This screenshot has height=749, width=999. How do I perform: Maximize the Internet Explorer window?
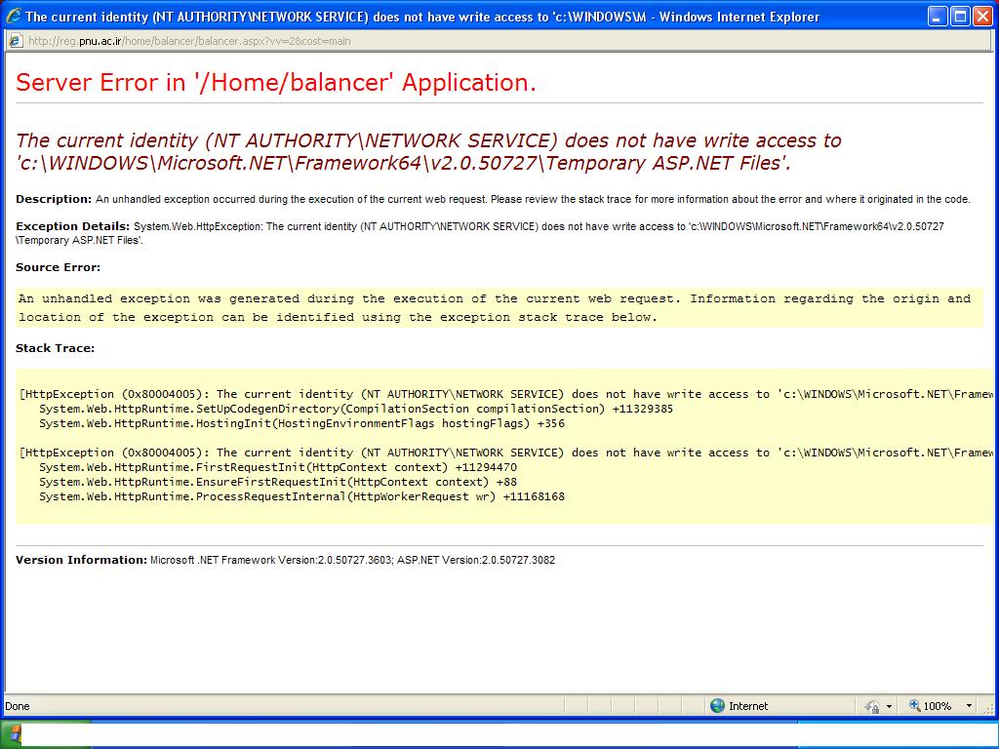click(960, 16)
